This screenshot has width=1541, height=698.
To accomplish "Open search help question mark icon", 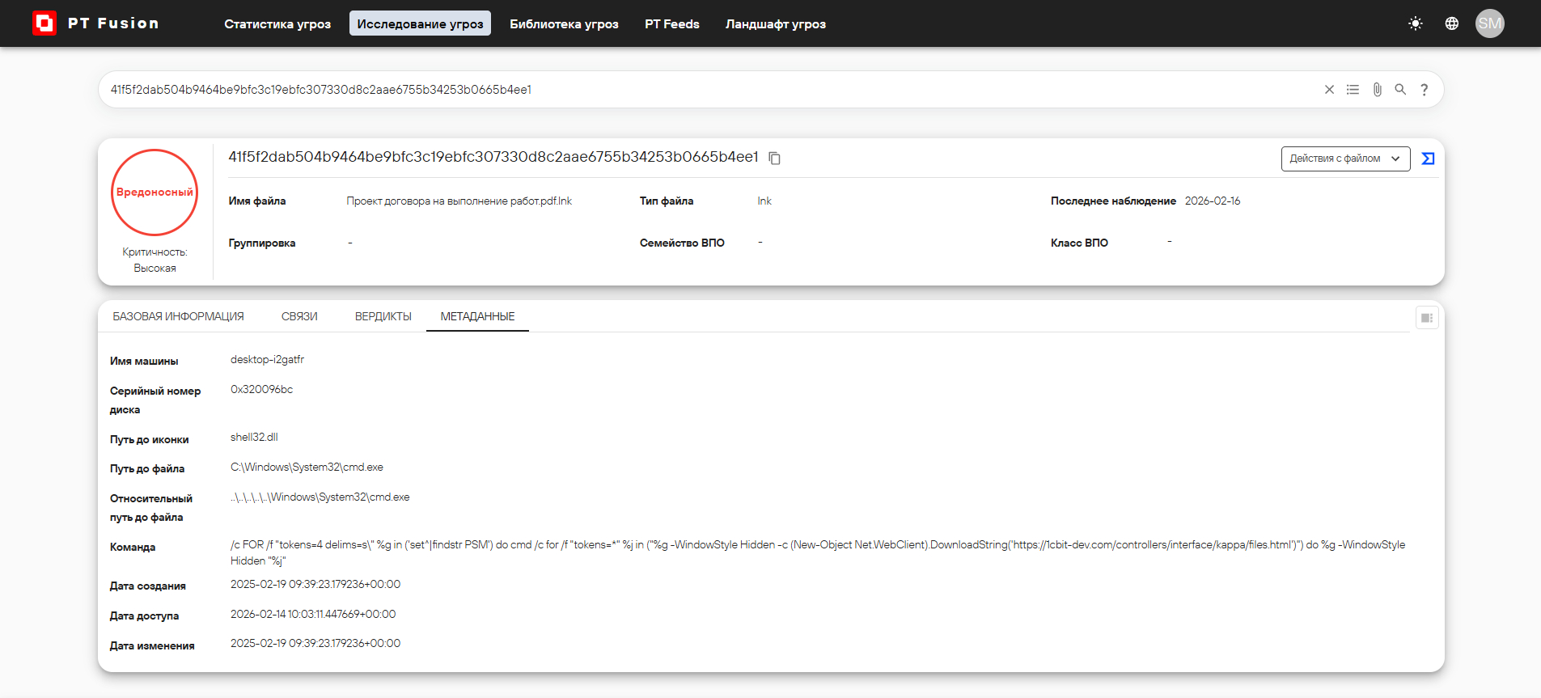I will (1425, 90).
